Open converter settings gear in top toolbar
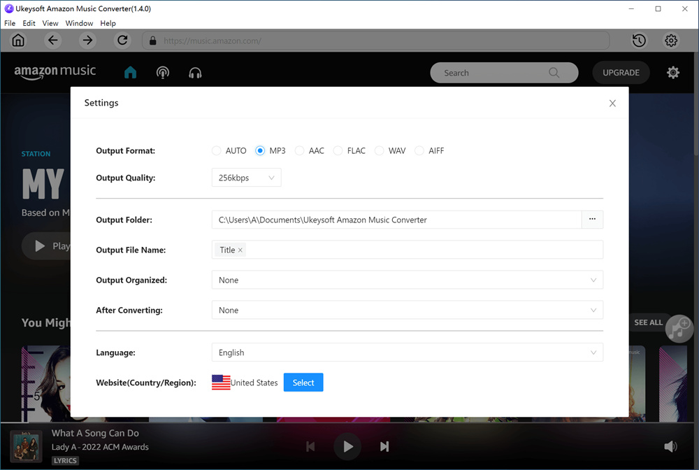 671,41
